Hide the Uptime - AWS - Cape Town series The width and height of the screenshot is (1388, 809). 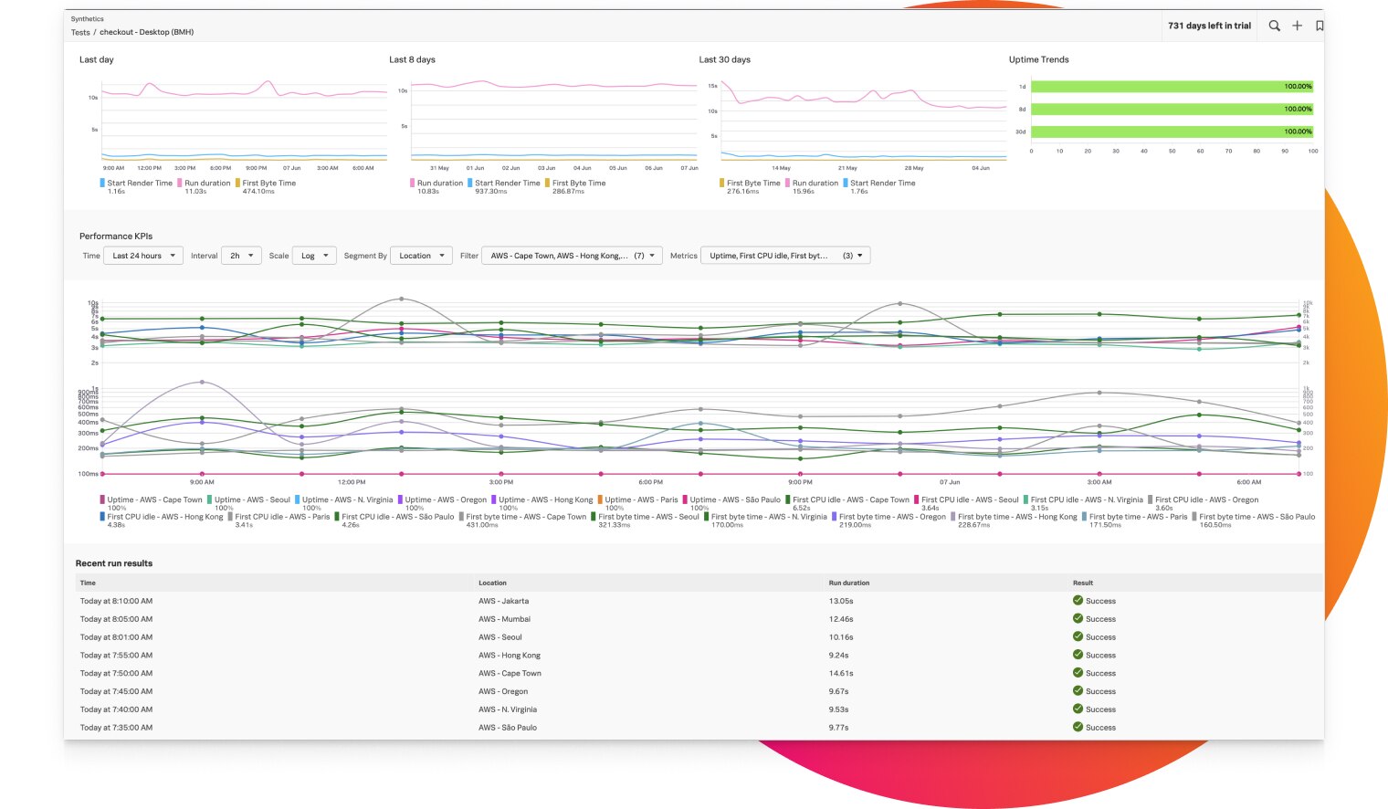click(x=153, y=499)
